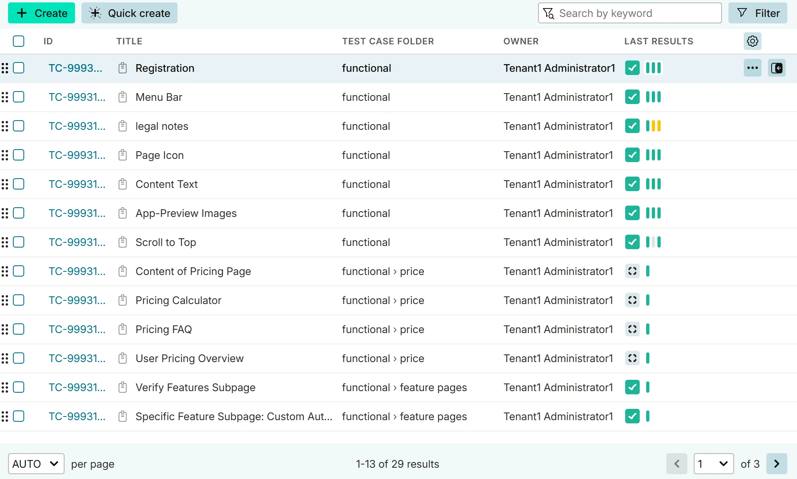Click the result bars for Scroll to Top
Image resolution: width=797 pixels, height=479 pixels.
(653, 242)
